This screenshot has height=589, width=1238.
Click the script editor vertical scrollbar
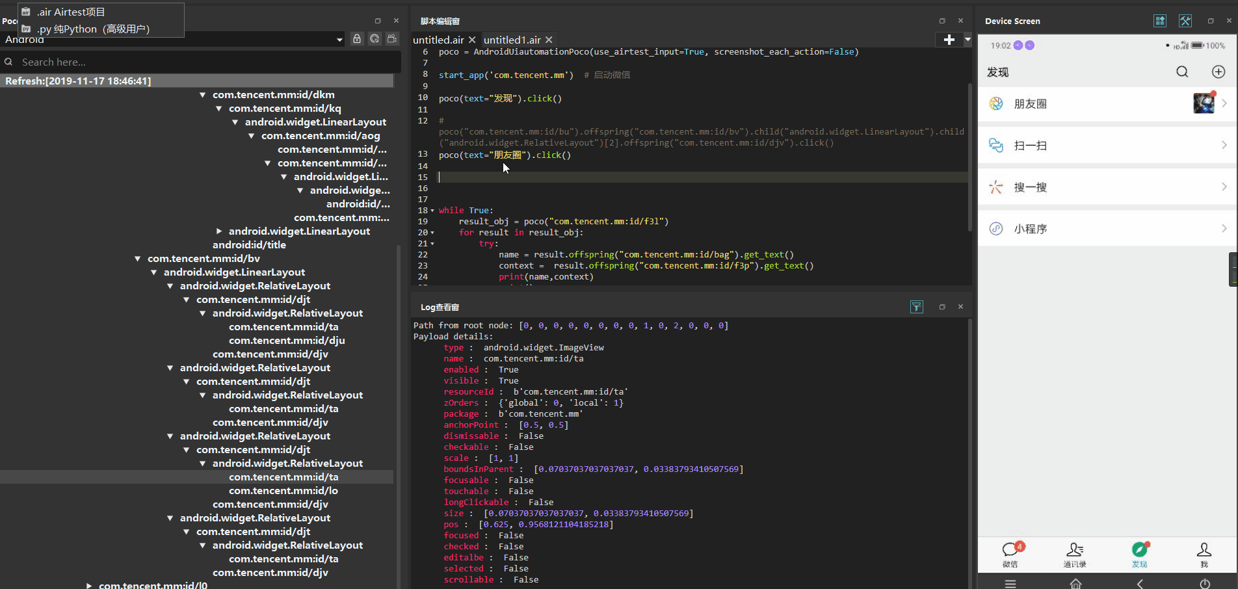click(969, 156)
